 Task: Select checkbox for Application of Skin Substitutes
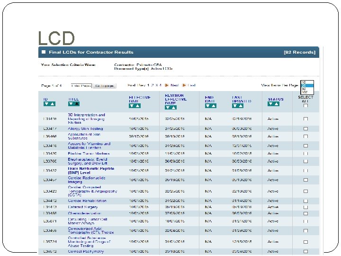click(x=305, y=137)
